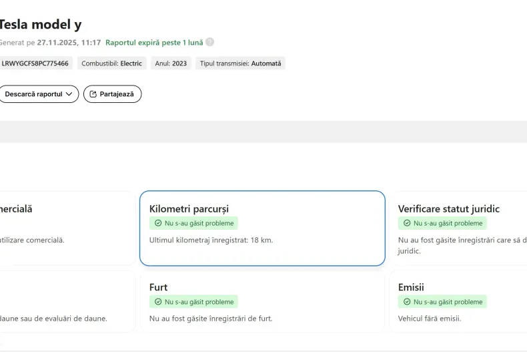
Task: Click checkmark icon in Verificare statut juridic badge
Action: coord(407,223)
